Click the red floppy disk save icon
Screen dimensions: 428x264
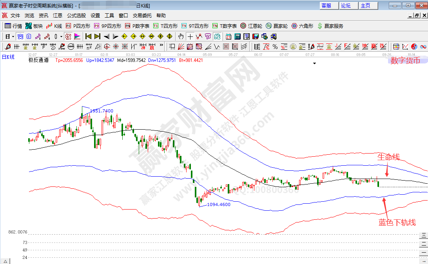pyautogui.click(x=256, y=36)
